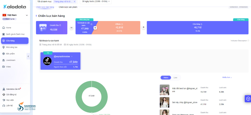
Task: Click the Chiến lược bán hàng section heading
Action: 51,16
